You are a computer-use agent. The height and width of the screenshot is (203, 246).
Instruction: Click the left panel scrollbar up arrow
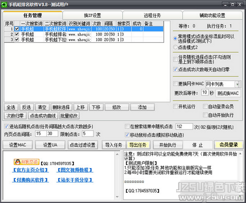click(x=117, y=154)
